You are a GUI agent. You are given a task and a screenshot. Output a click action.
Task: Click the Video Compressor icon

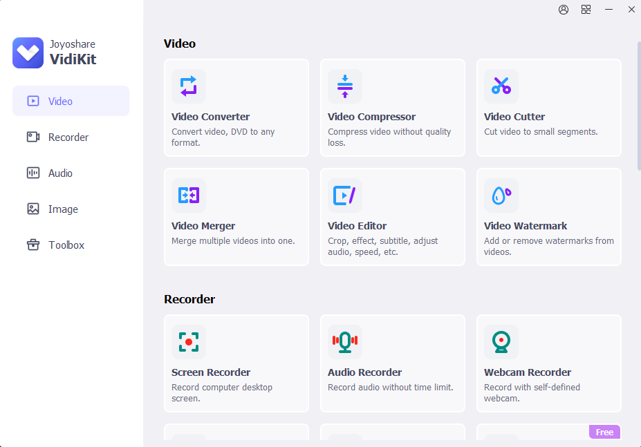click(x=345, y=86)
